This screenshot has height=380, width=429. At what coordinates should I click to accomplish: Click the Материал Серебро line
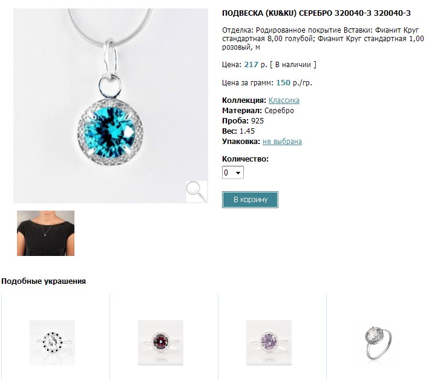[258, 111]
